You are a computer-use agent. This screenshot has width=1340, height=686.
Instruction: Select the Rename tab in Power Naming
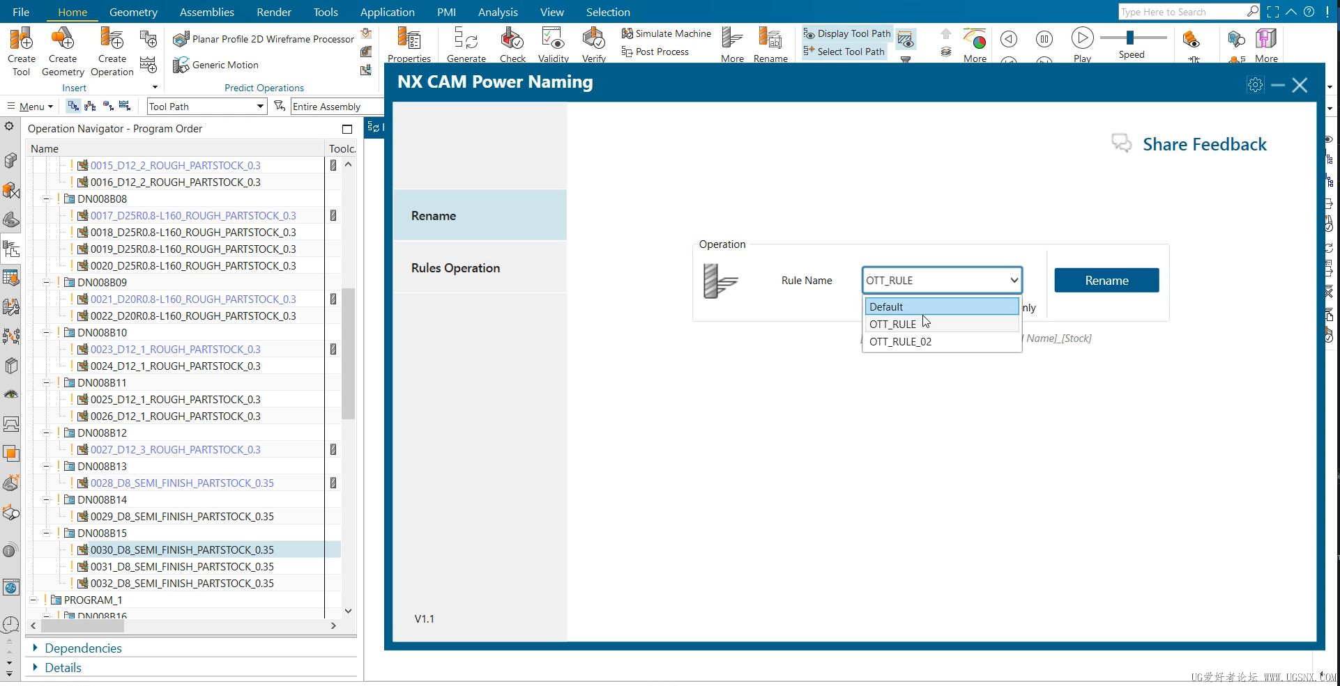[x=480, y=216]
